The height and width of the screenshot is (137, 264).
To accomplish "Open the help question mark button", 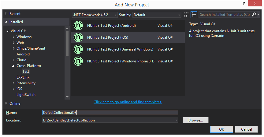I will click(244, 3).
